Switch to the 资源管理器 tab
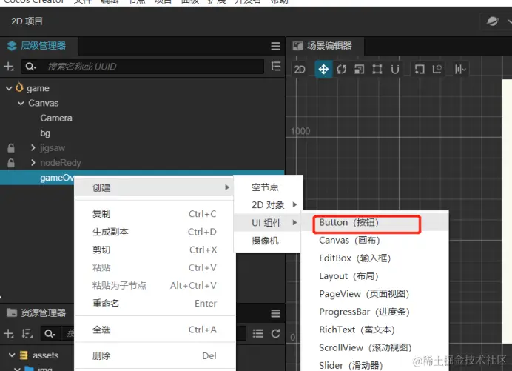Viewport: 512px width, 371px height. click(x=36, y=312)
